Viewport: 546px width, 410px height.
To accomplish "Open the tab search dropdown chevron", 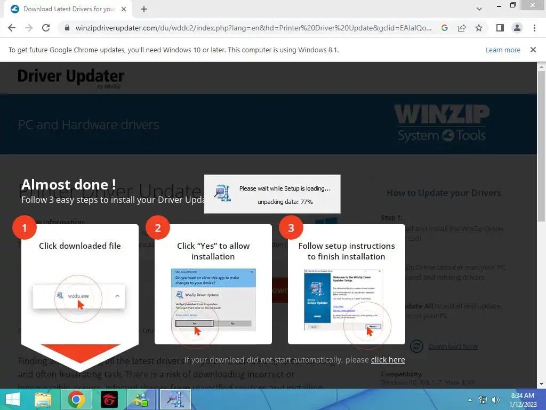I will [479, 9].
